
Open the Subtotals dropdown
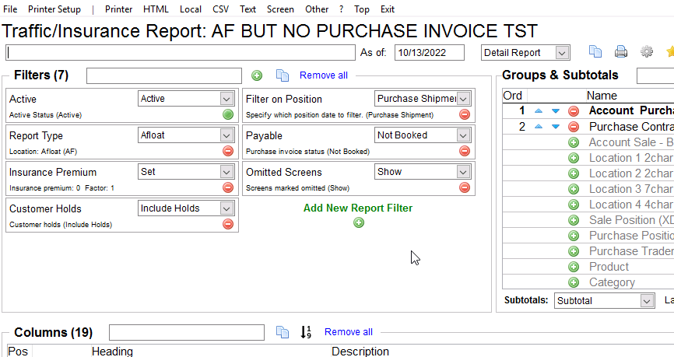pos(647,301)
